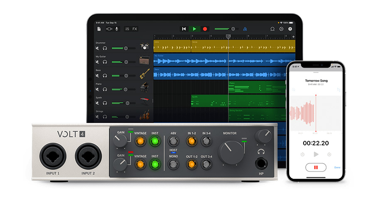
Task: Adjust the master volume slider in toolbar
Action: [x=226, y=29]
